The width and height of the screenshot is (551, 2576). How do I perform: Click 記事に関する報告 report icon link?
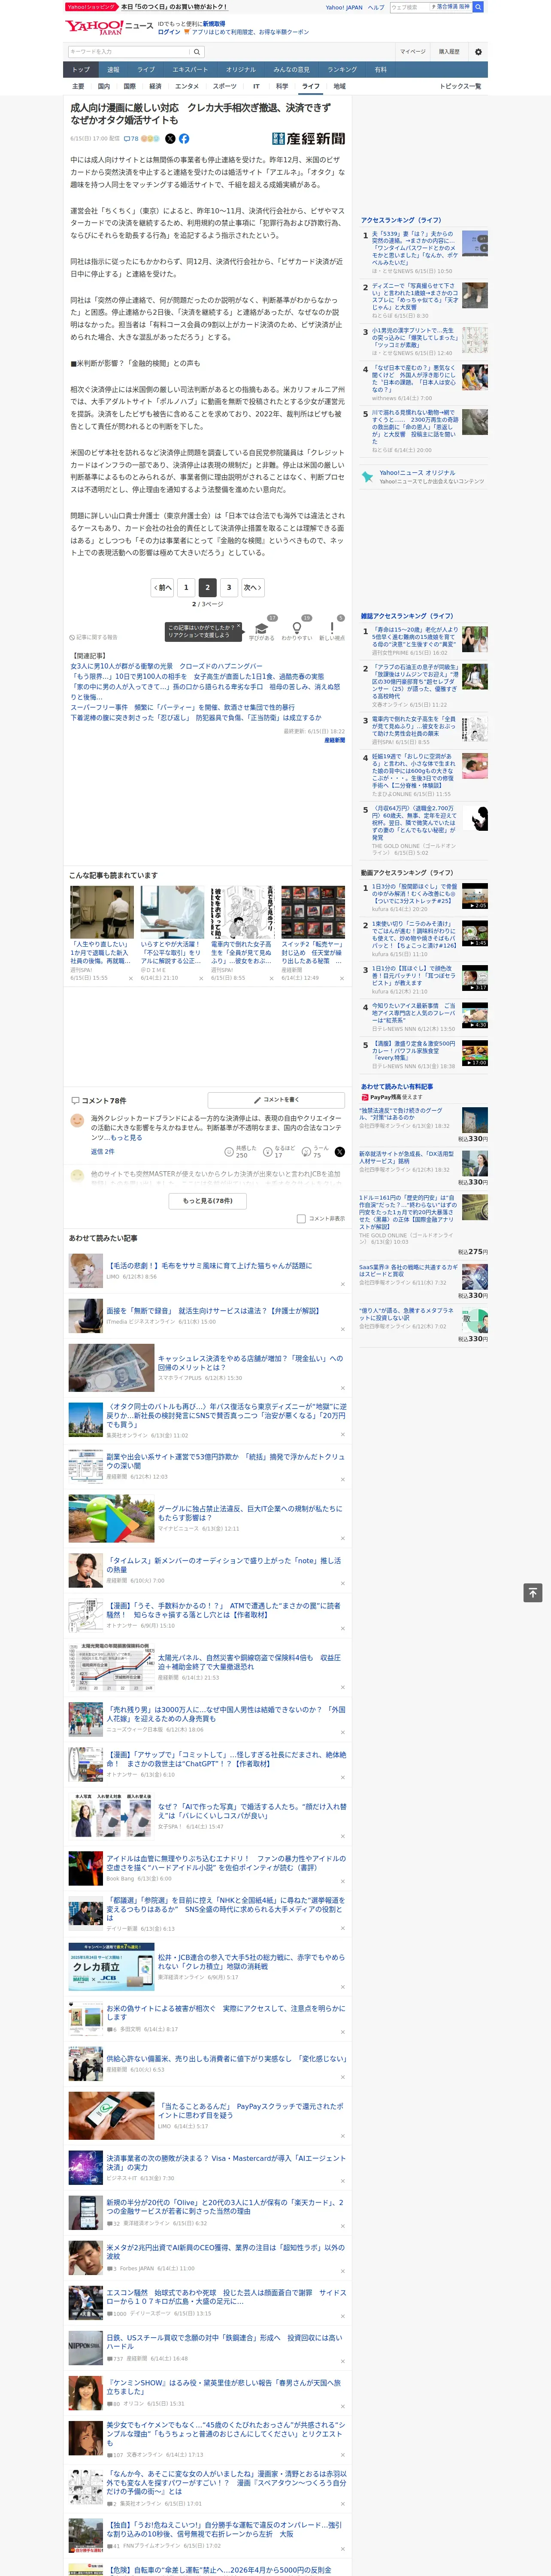click(x=94, y=637)
